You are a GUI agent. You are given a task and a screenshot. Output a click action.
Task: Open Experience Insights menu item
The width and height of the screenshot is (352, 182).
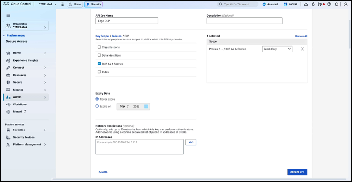point(25,61)
